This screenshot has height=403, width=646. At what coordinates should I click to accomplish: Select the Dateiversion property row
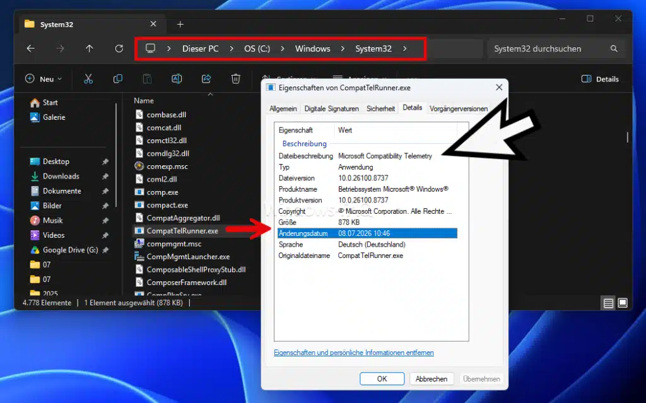(368, 178)
